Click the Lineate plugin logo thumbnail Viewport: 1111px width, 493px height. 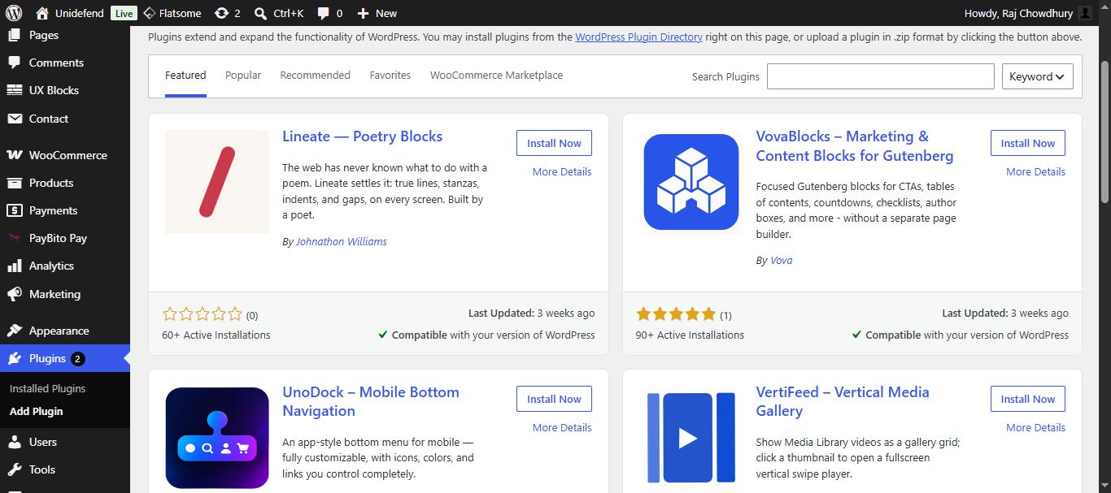point(217,182)
